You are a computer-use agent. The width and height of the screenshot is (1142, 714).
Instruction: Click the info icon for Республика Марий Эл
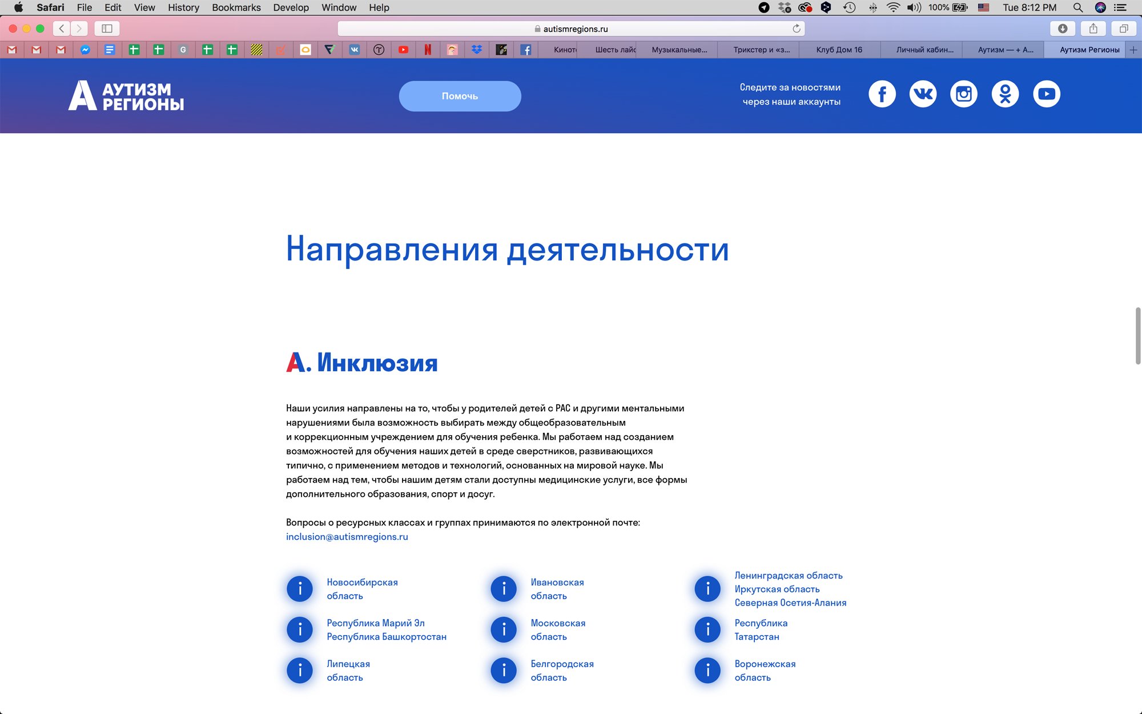pyautogui.click(x=300, y=629)
